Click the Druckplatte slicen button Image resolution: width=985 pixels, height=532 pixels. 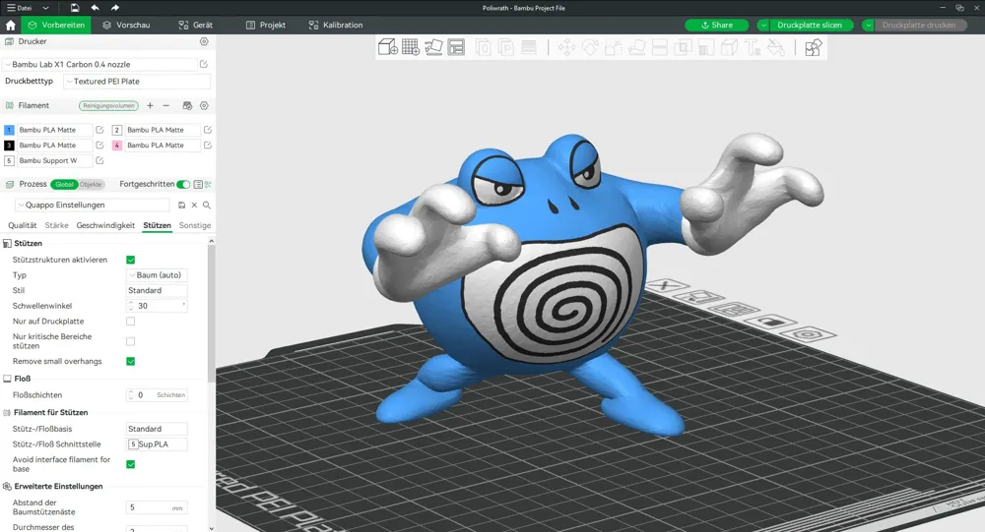coord(810,26)
